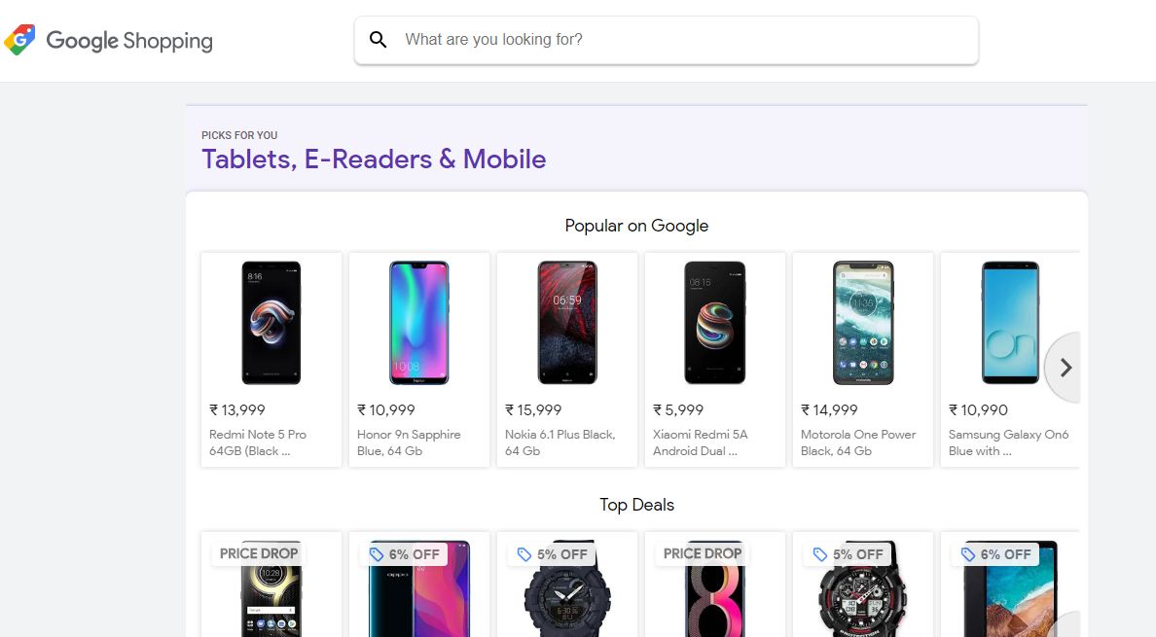Open Samsung Galaxy On6 phone image
The height and width of the screenshot is (637, 1156).
[1009, 322]
